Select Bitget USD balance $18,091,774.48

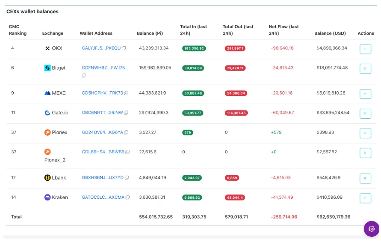[332, 68]
